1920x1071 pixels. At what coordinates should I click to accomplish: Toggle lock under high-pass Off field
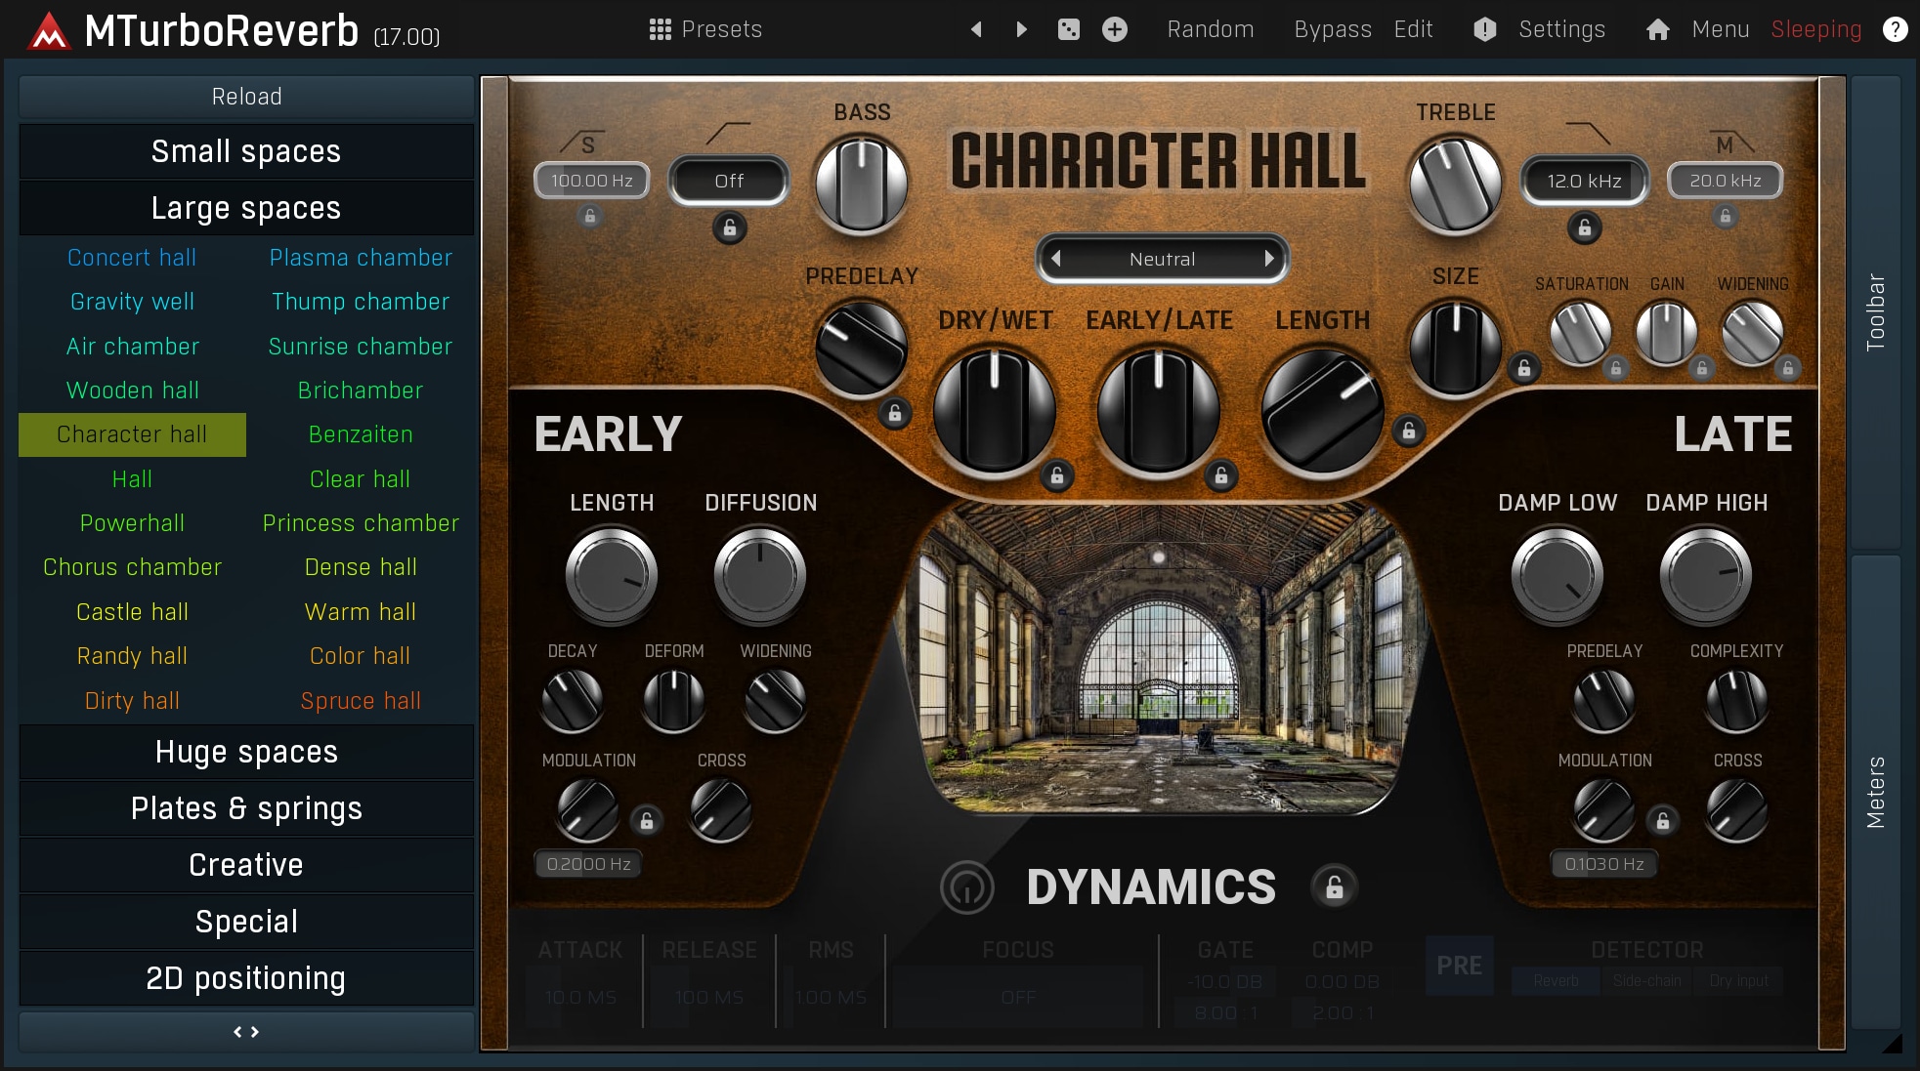pyautogui.click(x=729, y=228)
